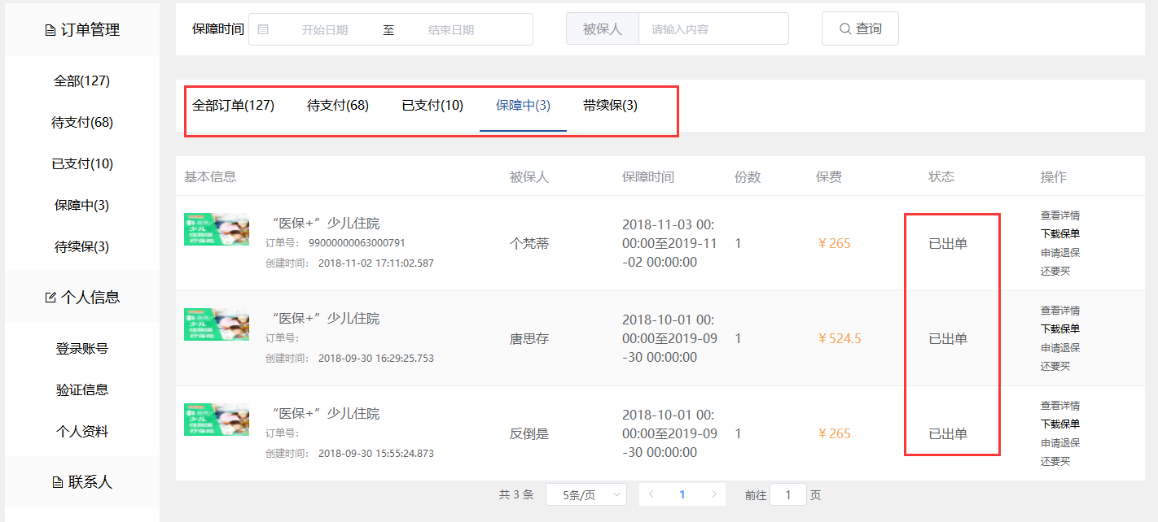Click 查看详情 for 反倒是 order
Viewport: 1158px width, 522px height.
click(x=1060, y=406)
